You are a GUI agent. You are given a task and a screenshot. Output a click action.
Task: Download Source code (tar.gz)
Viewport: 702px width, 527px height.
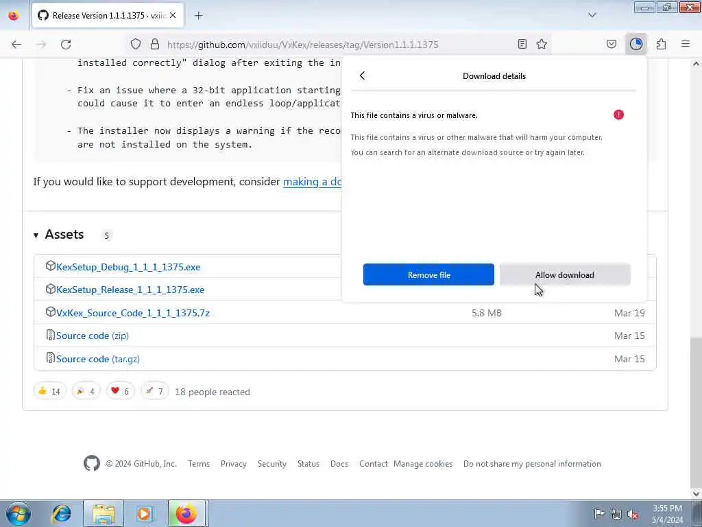point(97,359)
